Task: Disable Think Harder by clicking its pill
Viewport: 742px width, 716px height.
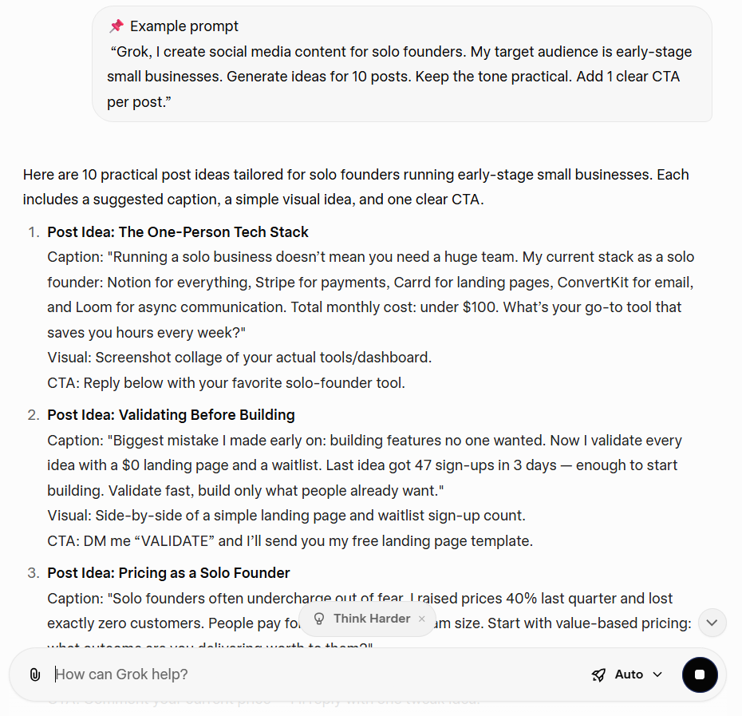Action: 367,619
